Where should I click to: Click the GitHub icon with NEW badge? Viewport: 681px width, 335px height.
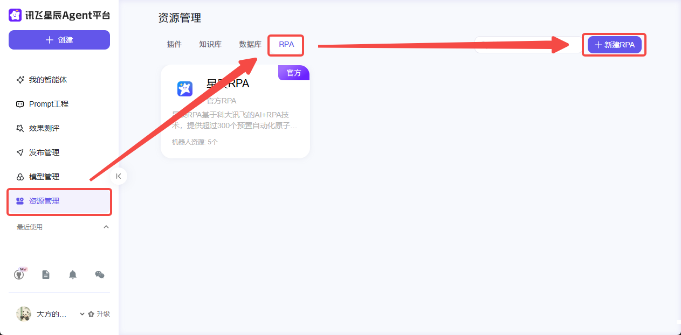click(x=19, y=275)
